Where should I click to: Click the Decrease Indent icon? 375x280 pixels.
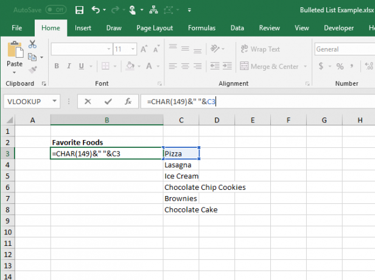coord(215,66)
